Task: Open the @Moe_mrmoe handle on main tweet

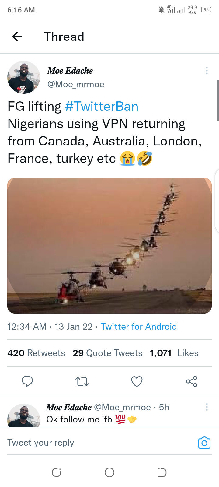Action: pyautogui.click(x=76, y=84)
